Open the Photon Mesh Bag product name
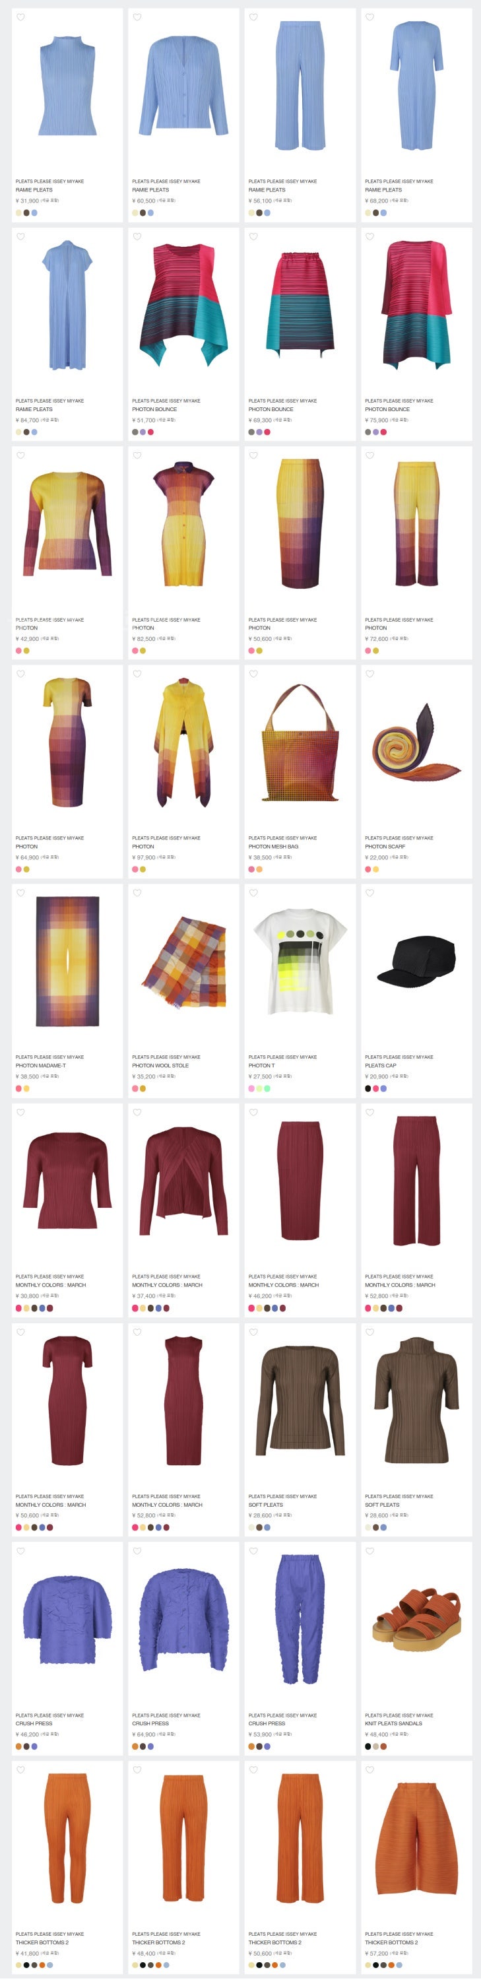This screenshot has width=481, height=1980. pyautogui.click(x=273, y=846)
